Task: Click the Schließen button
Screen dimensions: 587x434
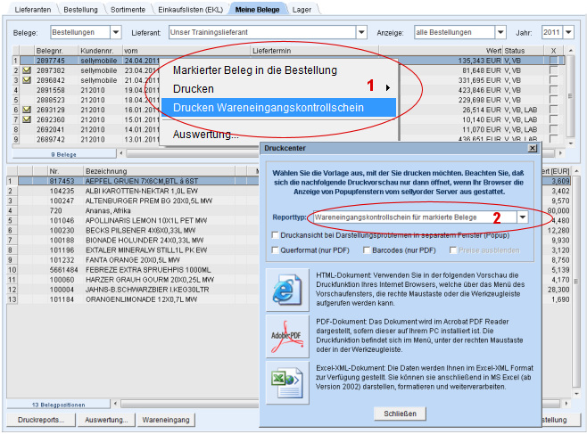Action: coord(400,414)
